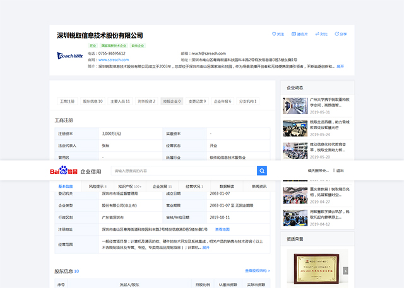Open news thumbnail dated 2019-05-20

click(x=295, y=151)
